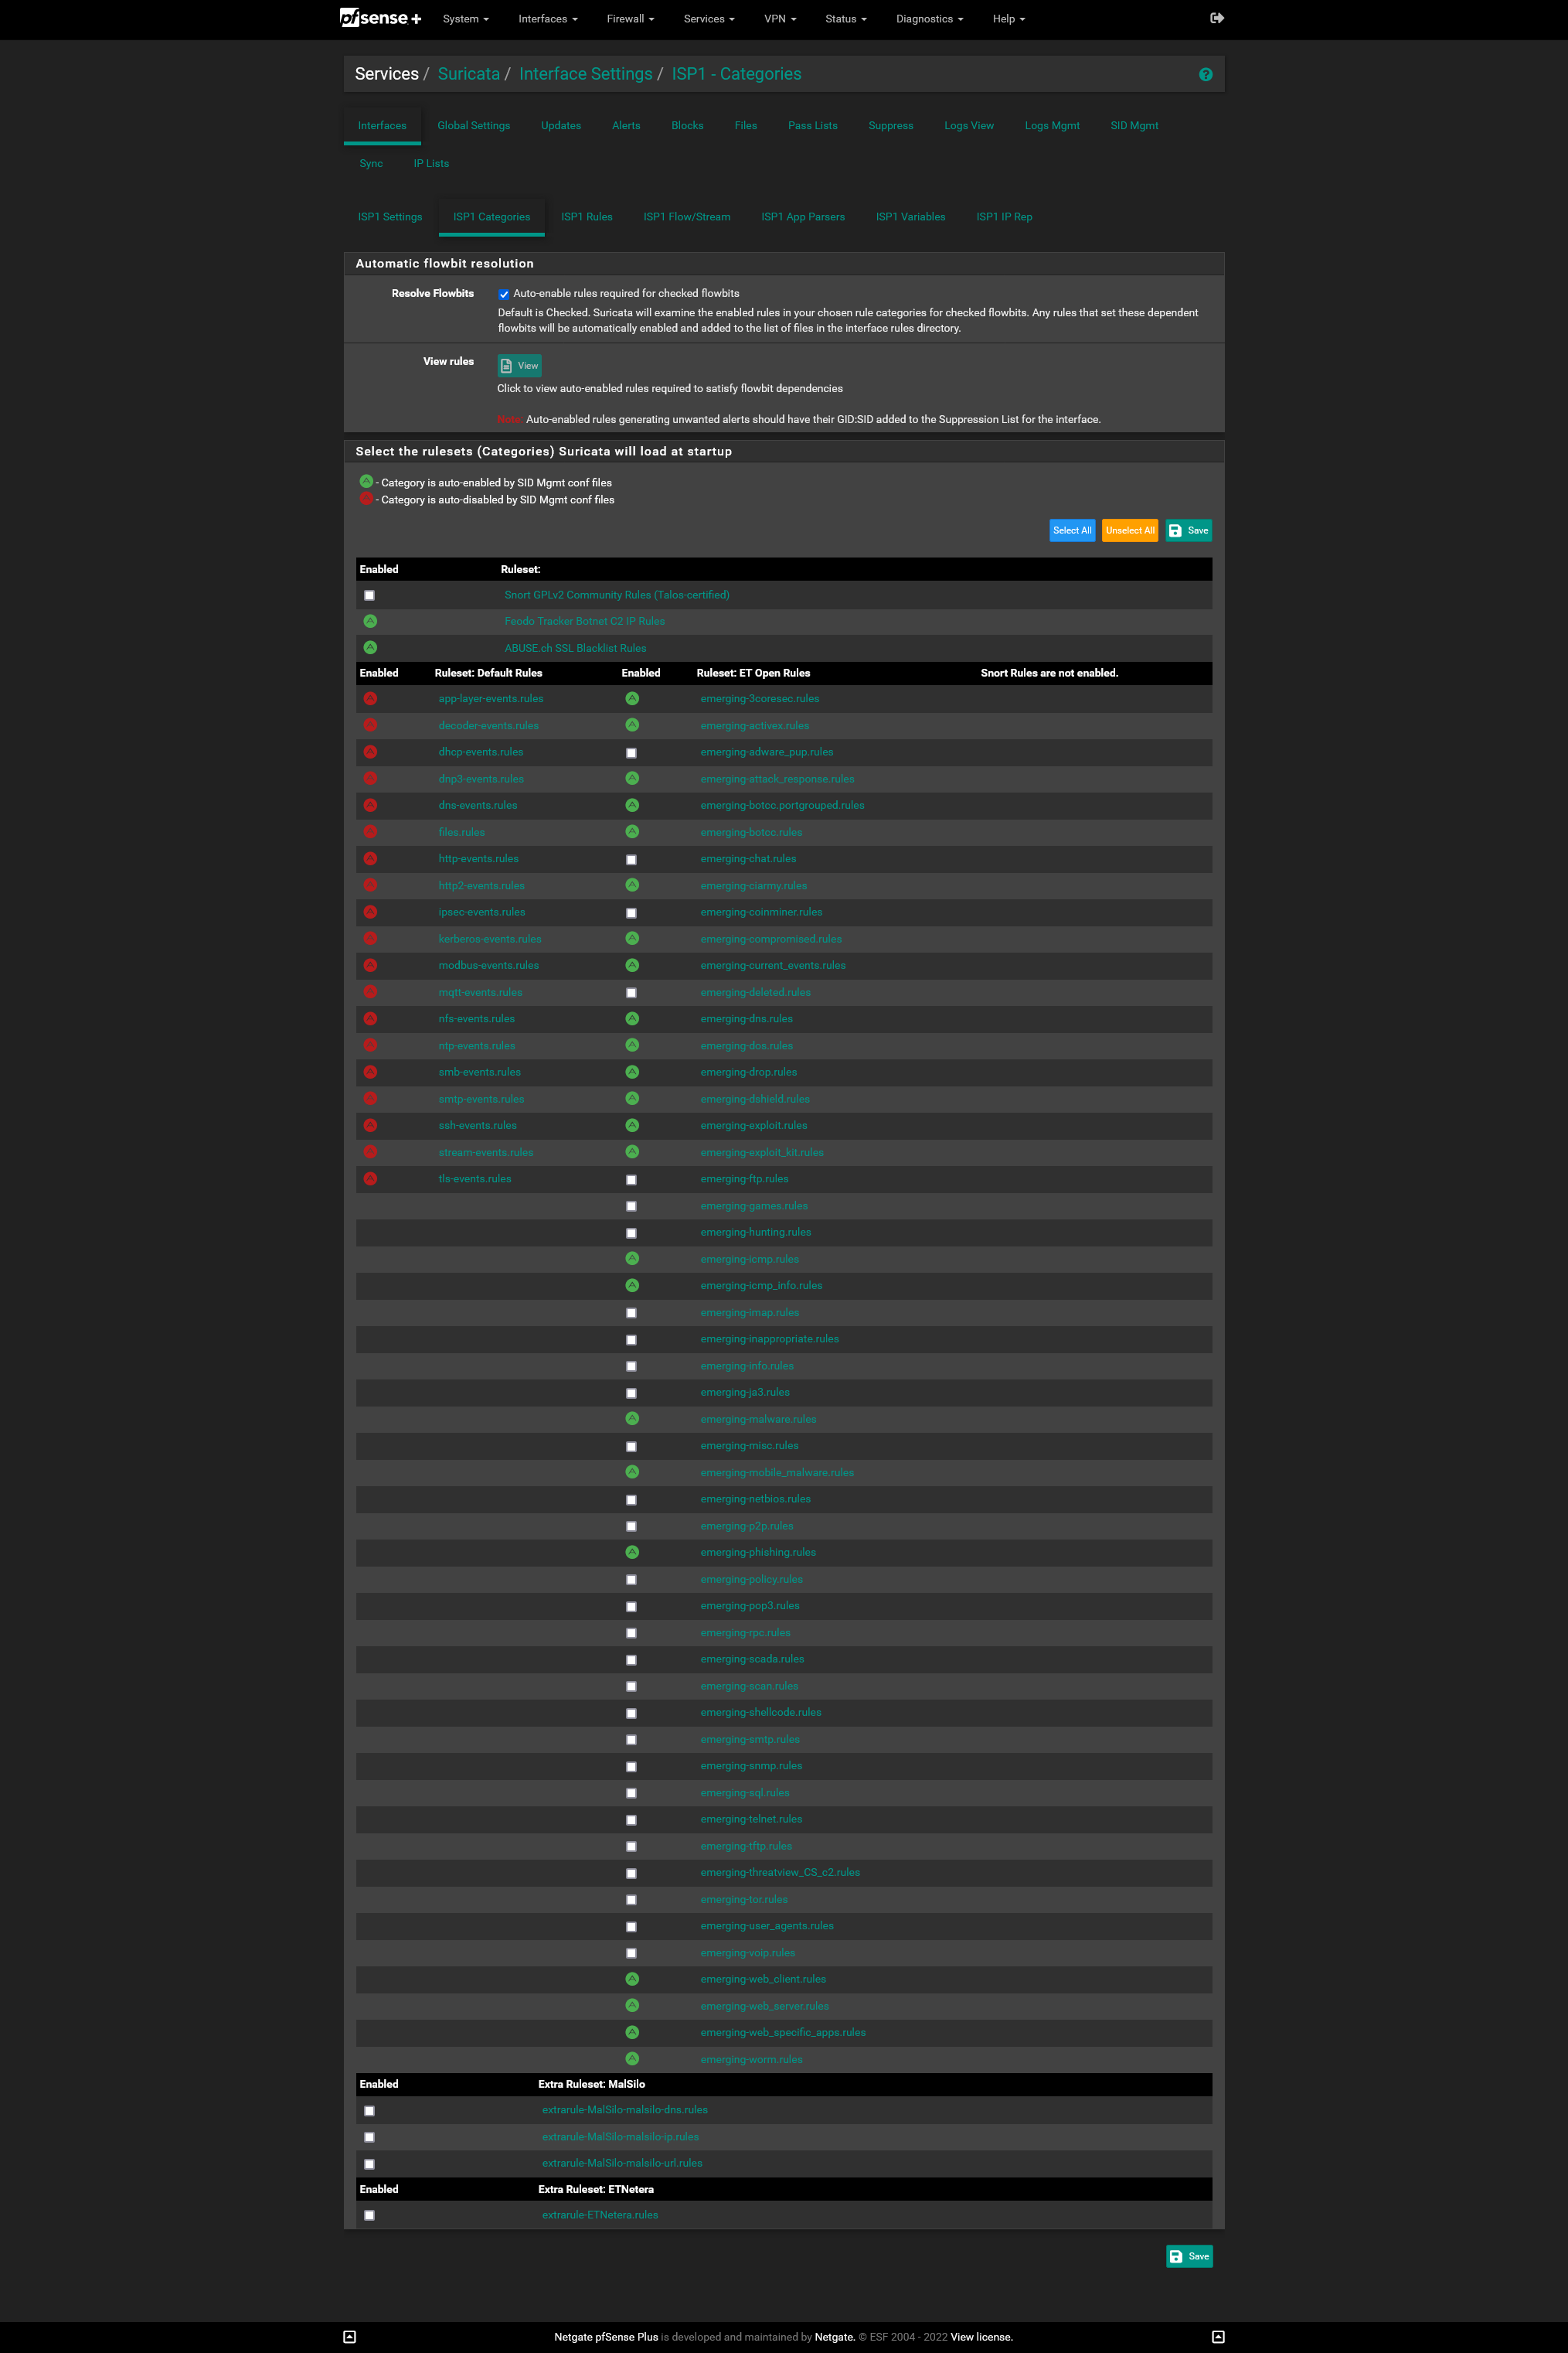Viewport: 1568px width, 2353px height.
Task: Click the View flowbit rules button
Action: [x=519, y=365]
